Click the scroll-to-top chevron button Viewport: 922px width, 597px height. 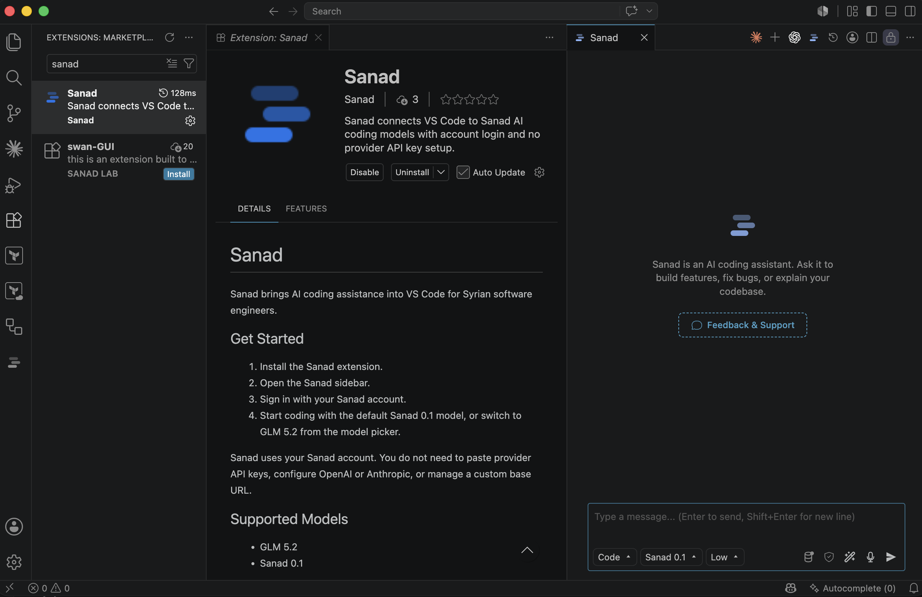(x=527, y=550)
